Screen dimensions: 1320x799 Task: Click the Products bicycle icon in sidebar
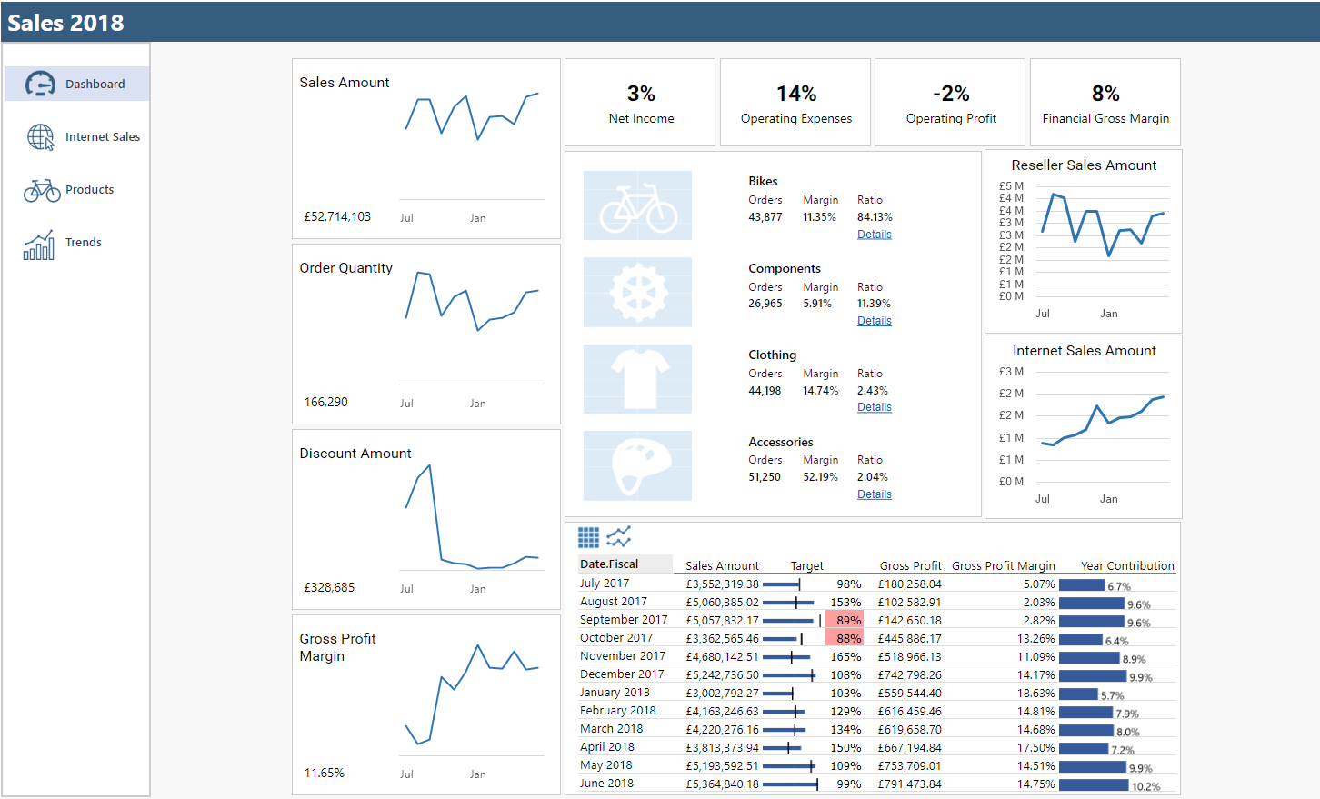click(42, 190)
